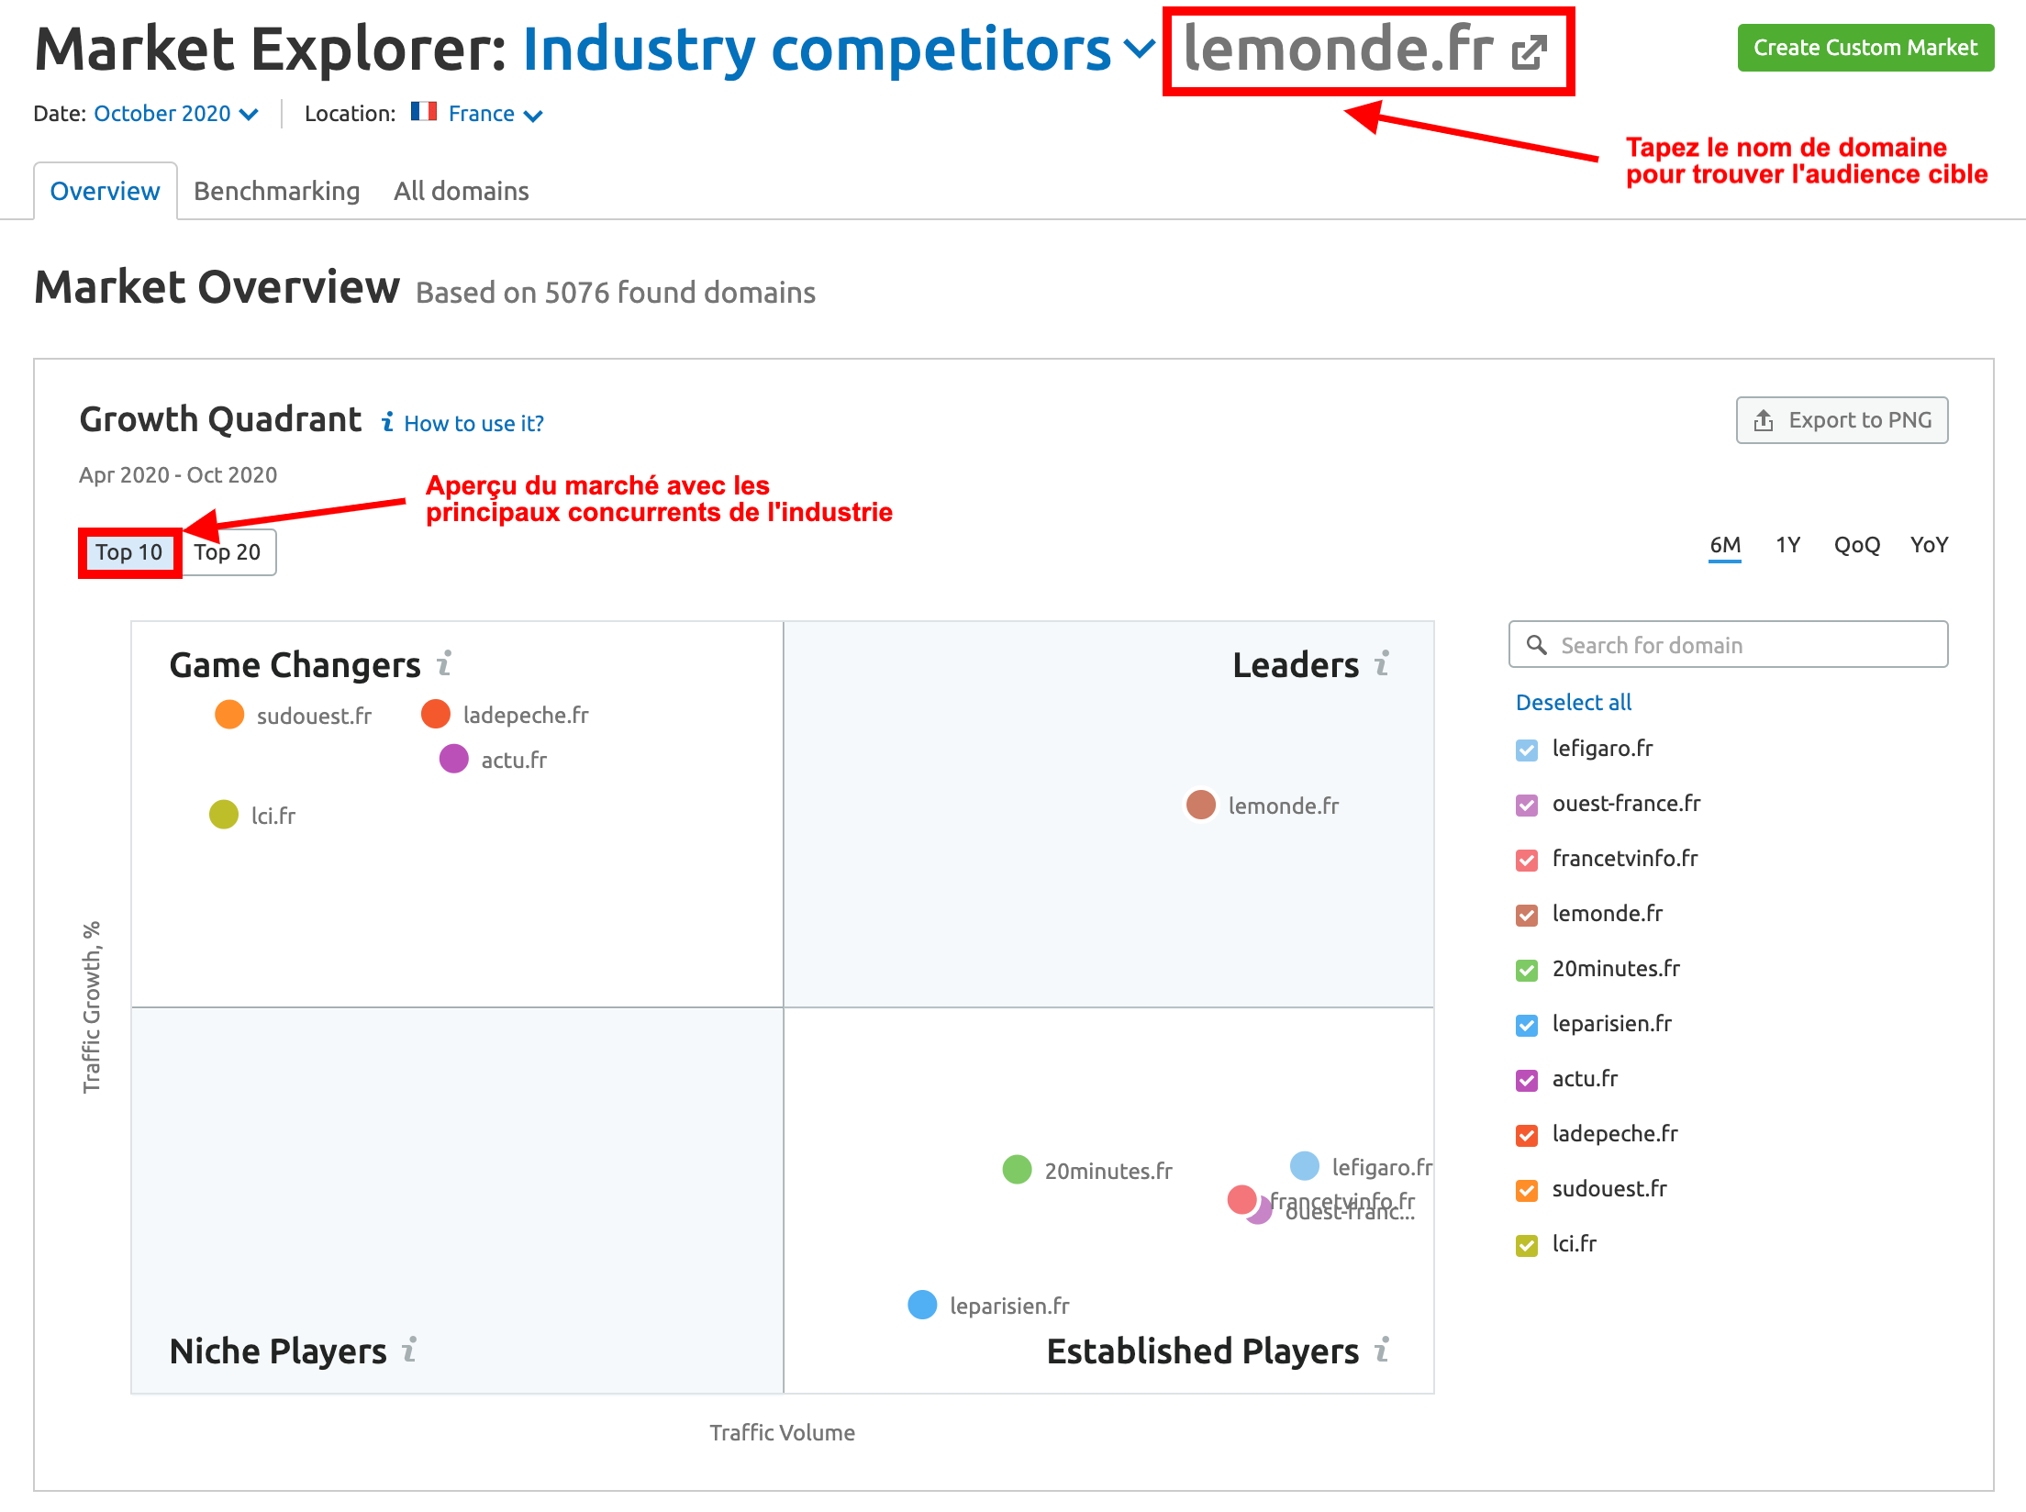Uncheck the lefigaro.fr checkbox

[x=1527, y=750]
